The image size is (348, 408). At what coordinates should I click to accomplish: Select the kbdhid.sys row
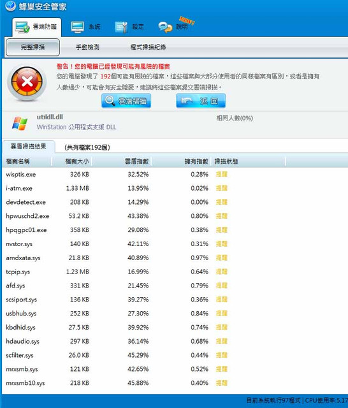click(175, 327)
